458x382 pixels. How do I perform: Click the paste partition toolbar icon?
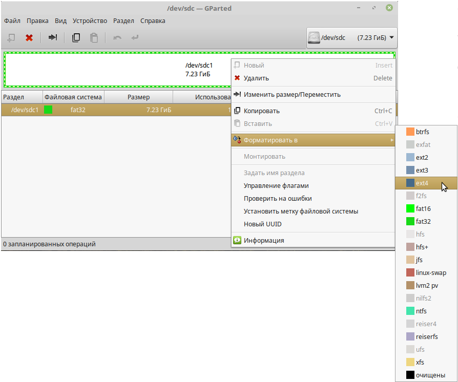tap(93, 37)
